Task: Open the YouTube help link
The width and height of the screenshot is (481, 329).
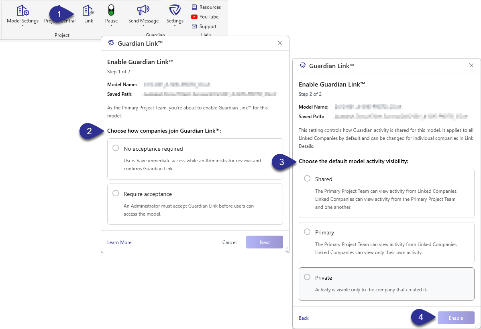Action: tap(205, 17)
